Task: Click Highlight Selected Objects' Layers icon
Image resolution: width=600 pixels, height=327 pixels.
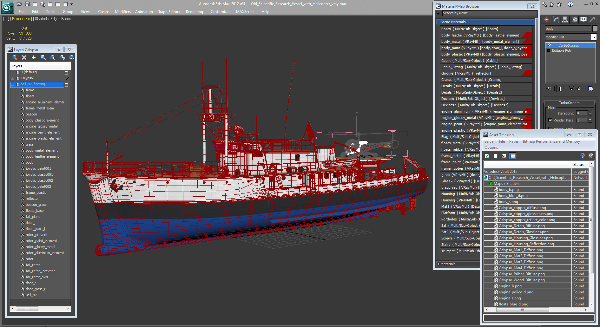Action: (x=53, y=57)
